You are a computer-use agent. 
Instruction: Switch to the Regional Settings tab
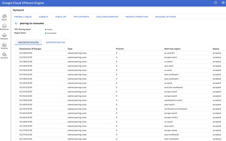[166, 17]
